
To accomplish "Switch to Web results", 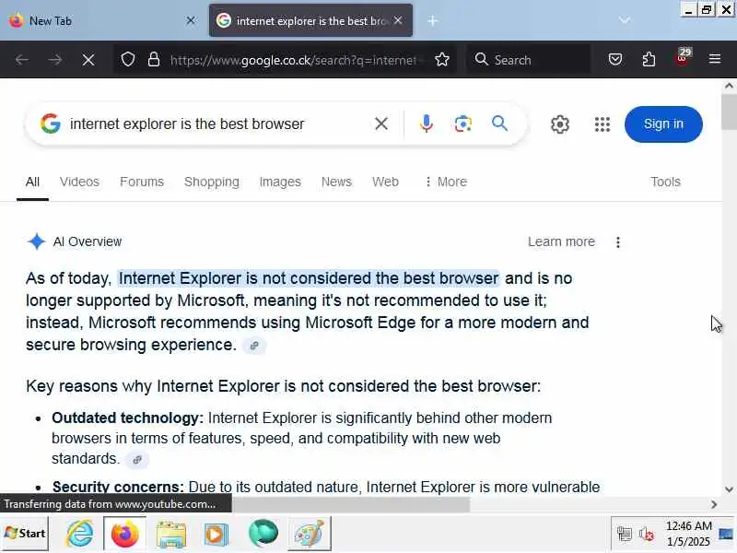I will tap(385, 182).
